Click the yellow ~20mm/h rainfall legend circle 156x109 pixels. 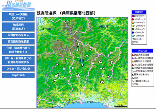[x=133, y=26]
